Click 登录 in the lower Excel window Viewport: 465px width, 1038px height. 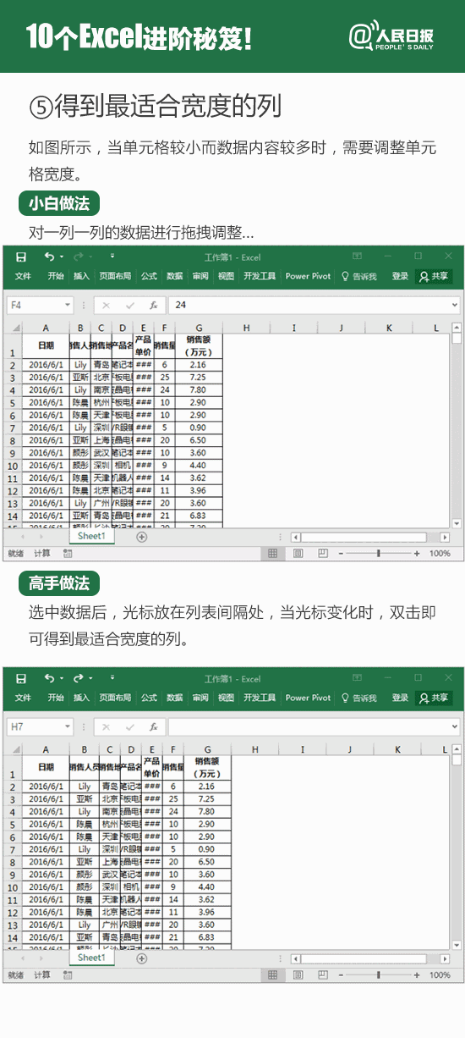point(400,698)
